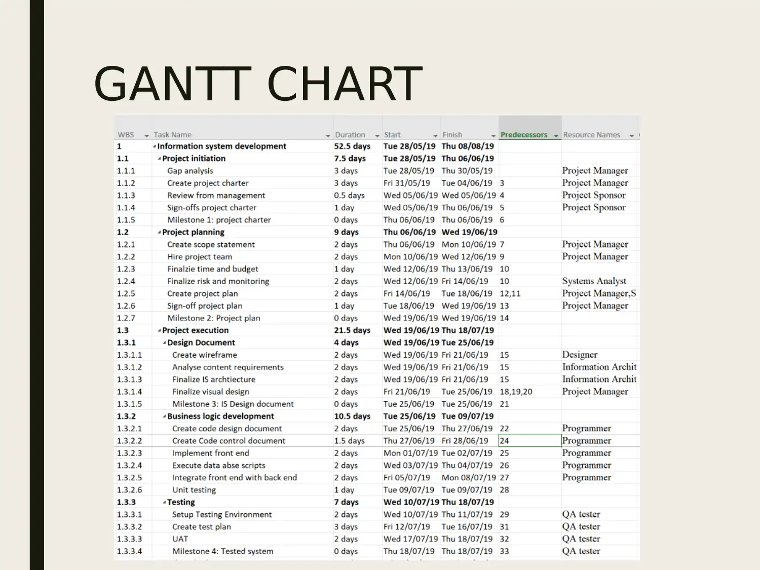Select the Gap analysis task name
Screen dimensions: 760x570
190,171
